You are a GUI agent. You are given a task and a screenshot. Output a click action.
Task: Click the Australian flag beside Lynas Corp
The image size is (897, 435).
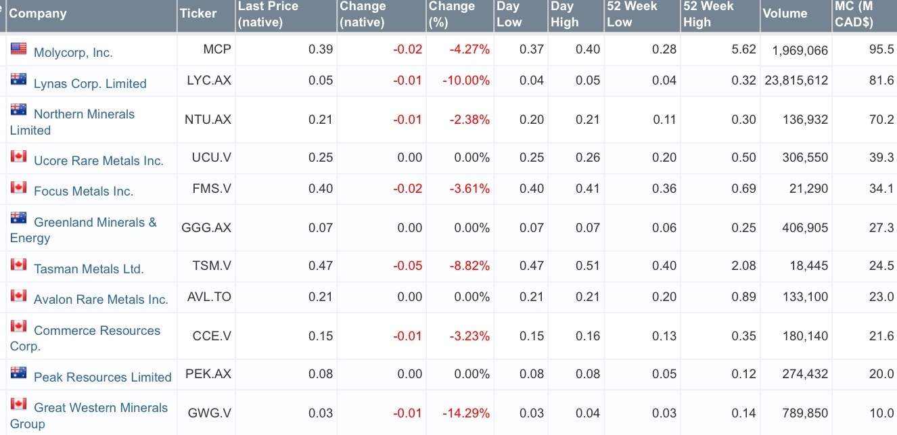tap(18, 80)
